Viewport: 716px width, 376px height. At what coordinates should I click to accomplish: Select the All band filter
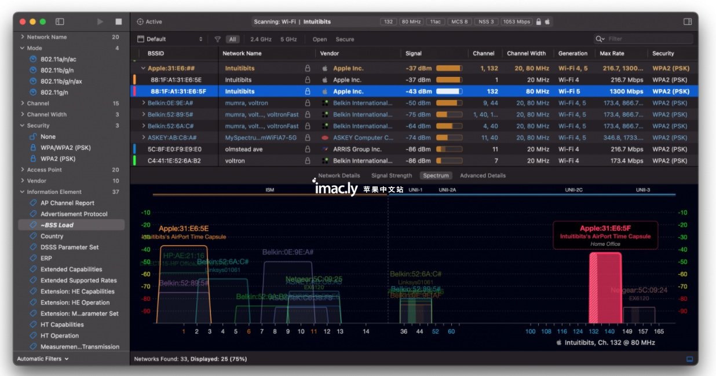pos(233,39)
